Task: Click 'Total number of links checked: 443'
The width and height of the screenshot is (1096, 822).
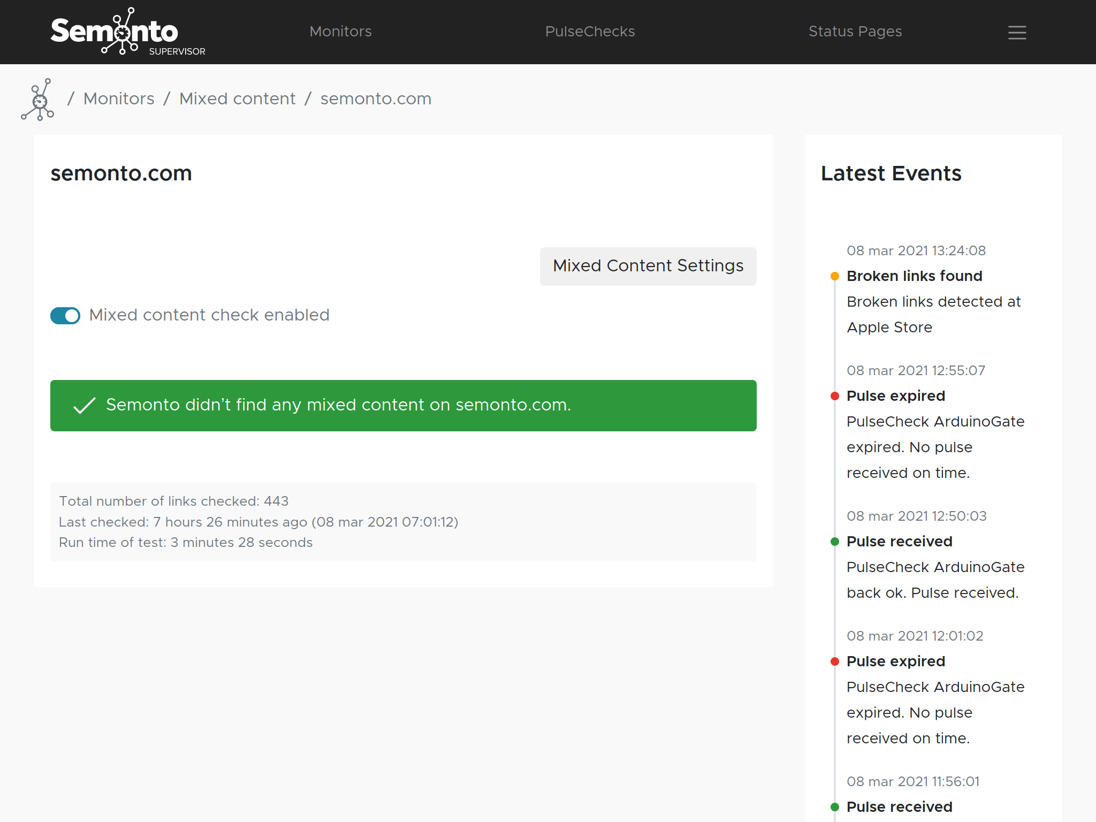Action: coord(173,501)
